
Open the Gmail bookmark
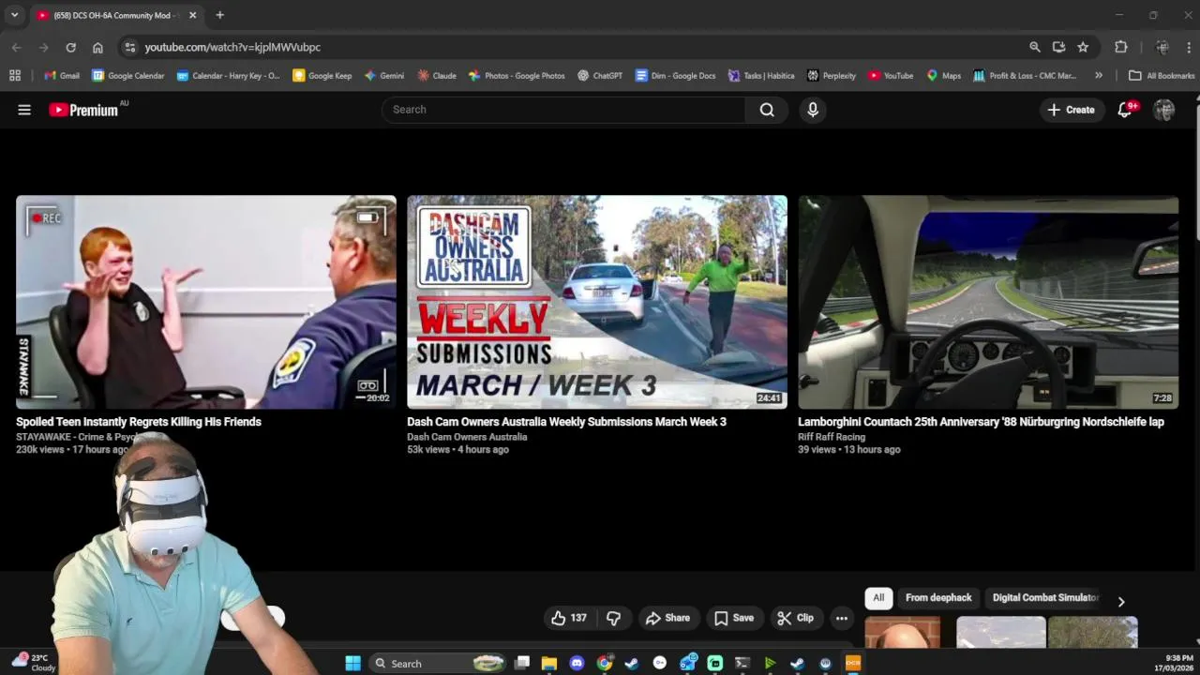click(62, 76)
